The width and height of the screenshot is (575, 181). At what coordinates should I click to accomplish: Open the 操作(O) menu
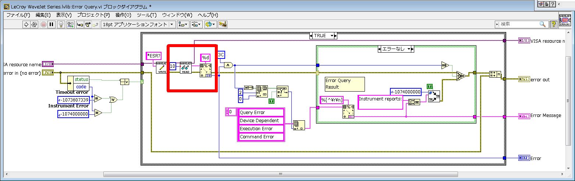click(x=123, y=15)
